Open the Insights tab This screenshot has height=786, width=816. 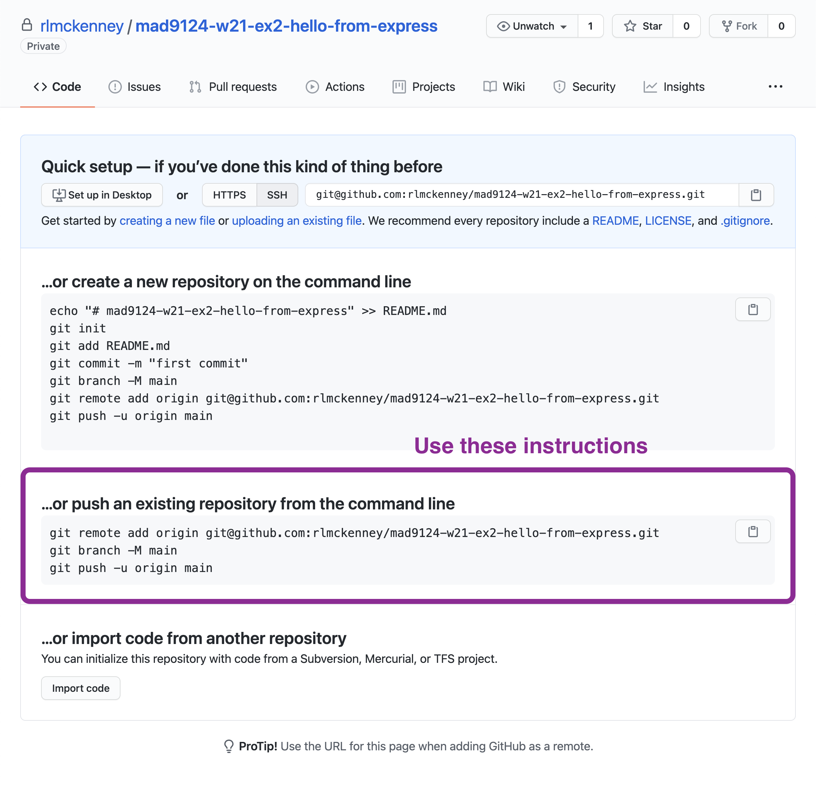pyautogui.click(x=674, y=86)
